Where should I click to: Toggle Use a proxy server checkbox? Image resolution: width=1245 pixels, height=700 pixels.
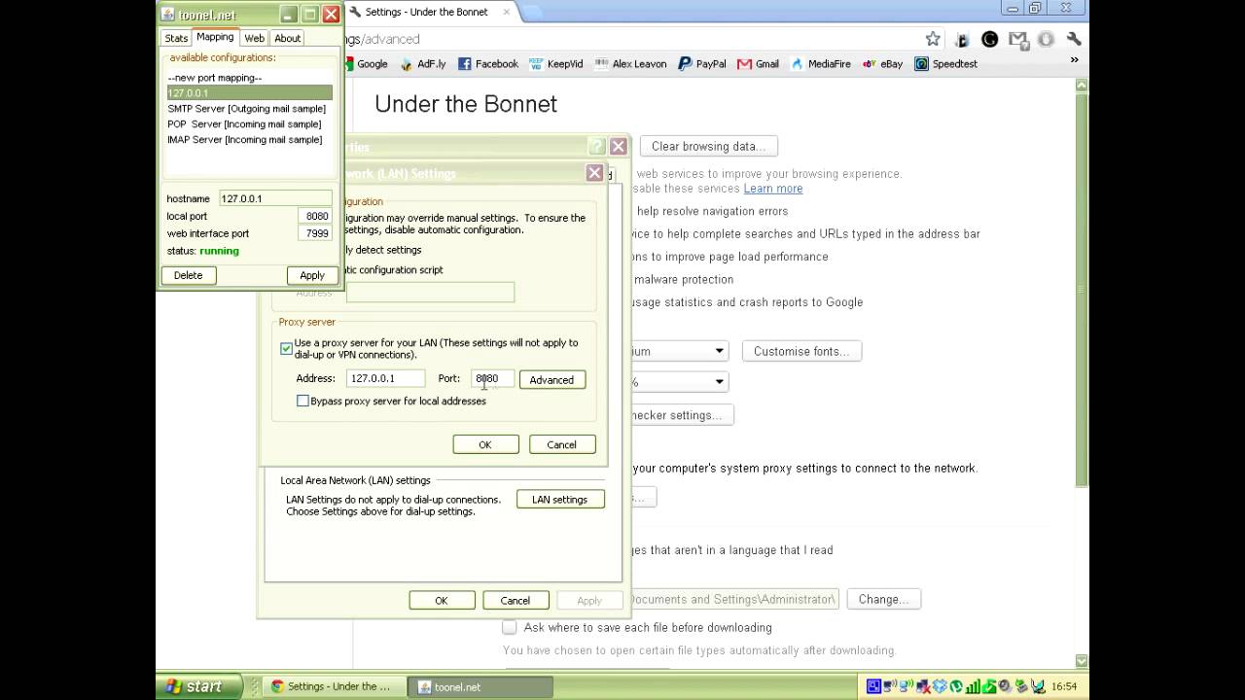click(286, 348)
